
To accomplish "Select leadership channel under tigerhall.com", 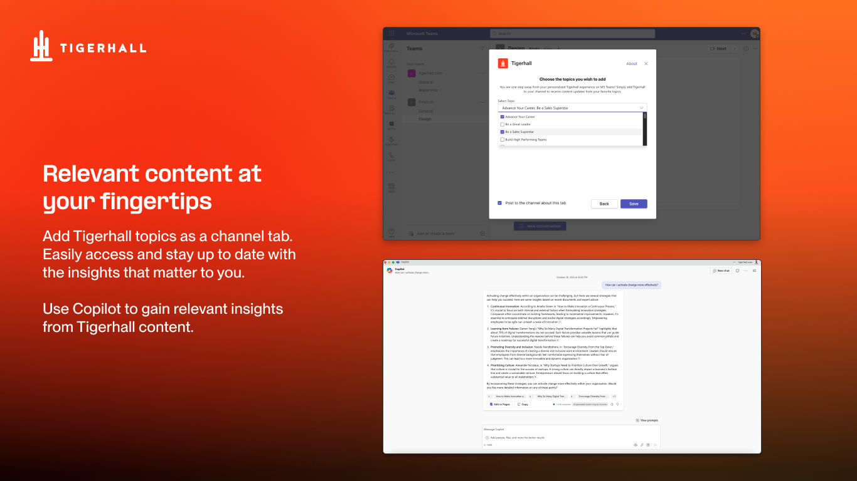I will [x=428, y=90].
